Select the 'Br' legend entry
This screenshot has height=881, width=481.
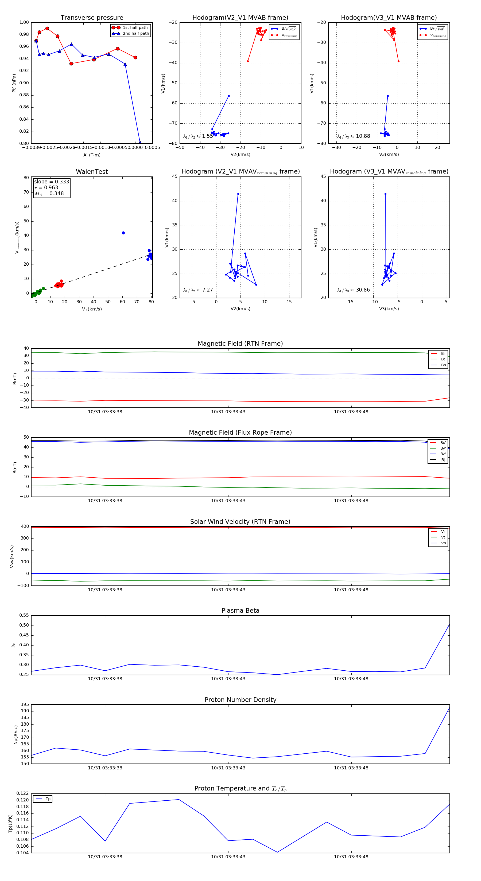pos(438,354)
